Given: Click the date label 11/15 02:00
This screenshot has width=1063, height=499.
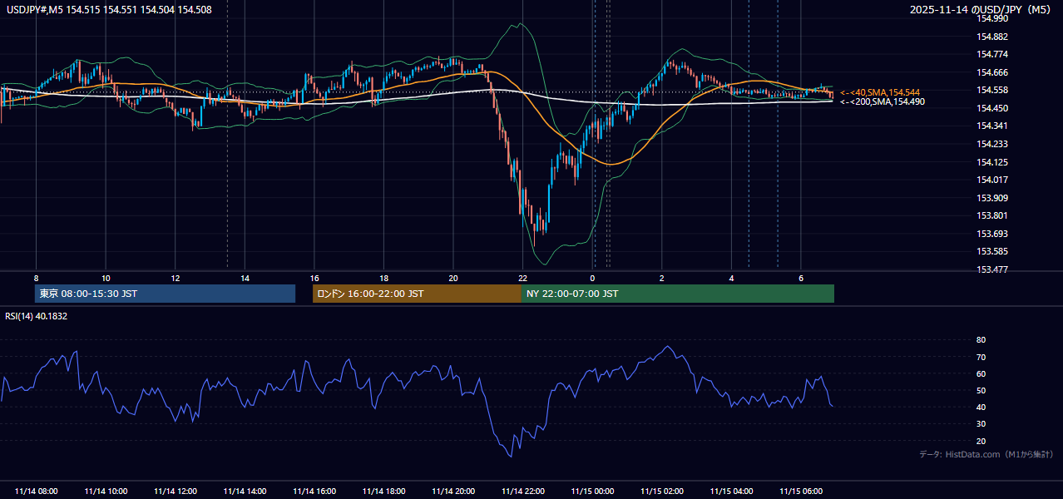Looking at the screenshot, I should click(662, 492).
